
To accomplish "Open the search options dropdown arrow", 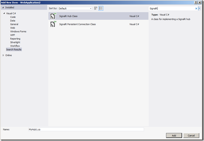I will [x=200, y=8].
